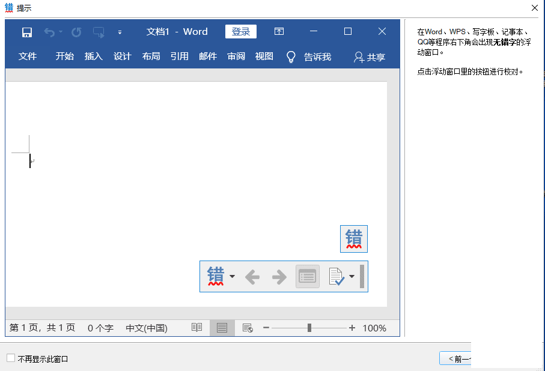The image size is (545, 371).
Task: Open the 设计 ribbon tab
Action: click(x=123, y=56)
